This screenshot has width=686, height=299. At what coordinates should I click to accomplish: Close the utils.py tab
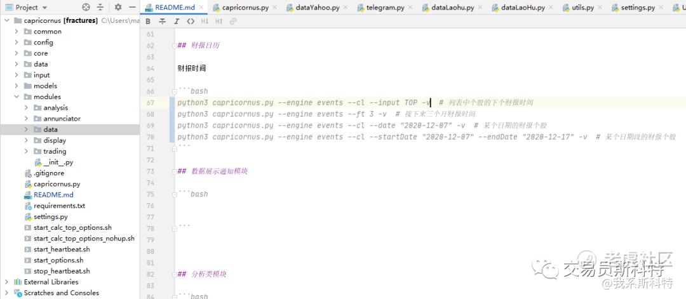point(600,8)
